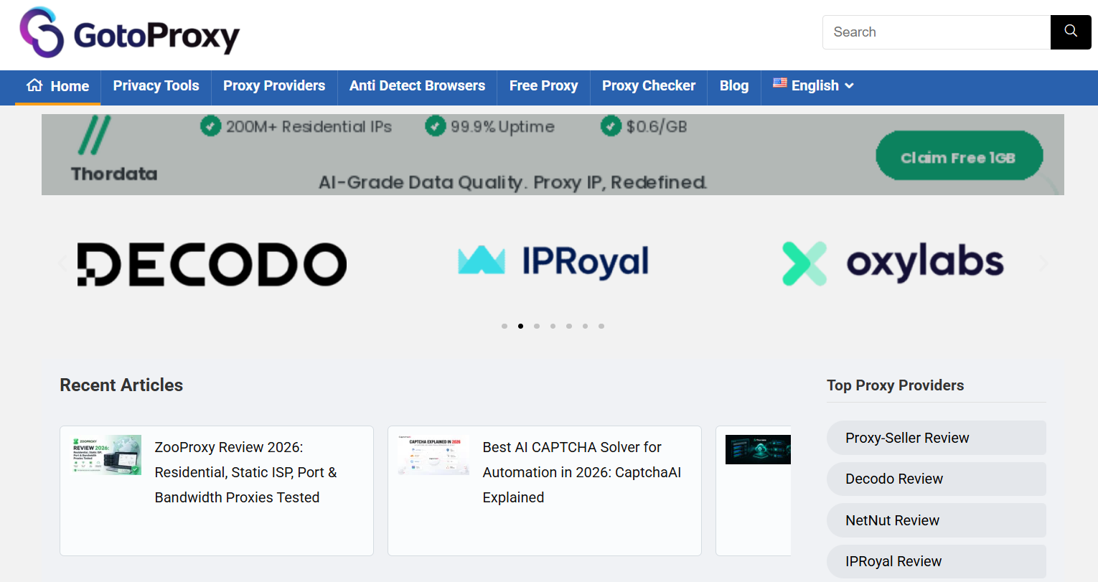Viewport: 1098px width, 582px height.
Task: Open the Proxy Checker page
Action: [x=649, y=85]
